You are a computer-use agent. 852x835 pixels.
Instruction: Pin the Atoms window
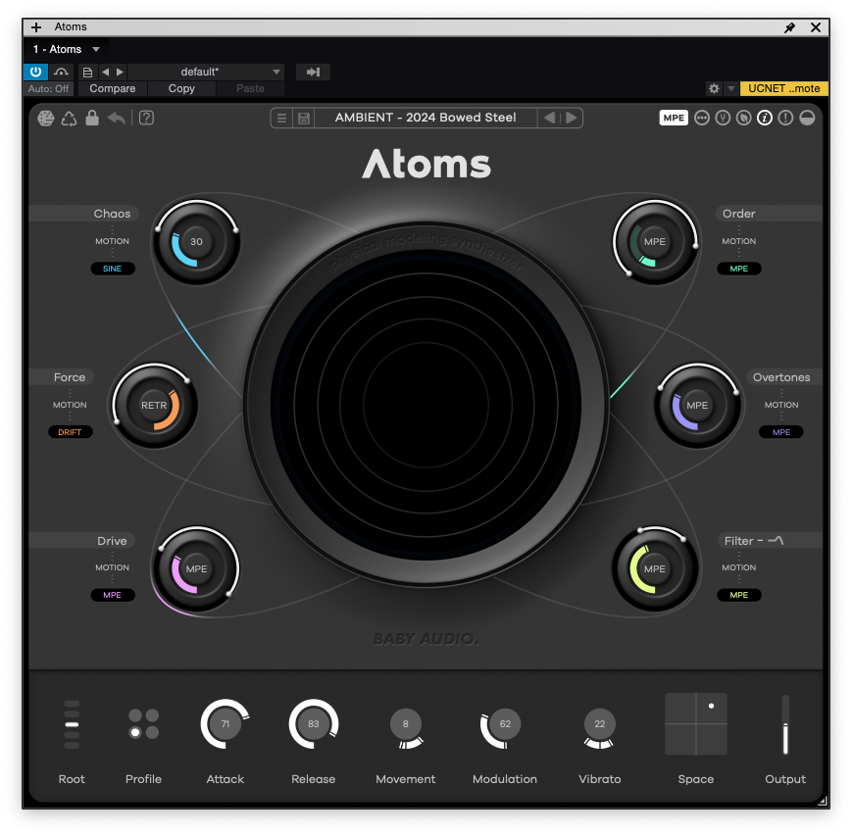point(789,27)
